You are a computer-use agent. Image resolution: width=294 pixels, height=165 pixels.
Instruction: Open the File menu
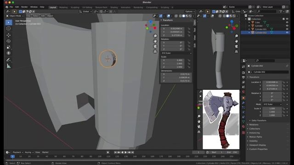point(11,7)
